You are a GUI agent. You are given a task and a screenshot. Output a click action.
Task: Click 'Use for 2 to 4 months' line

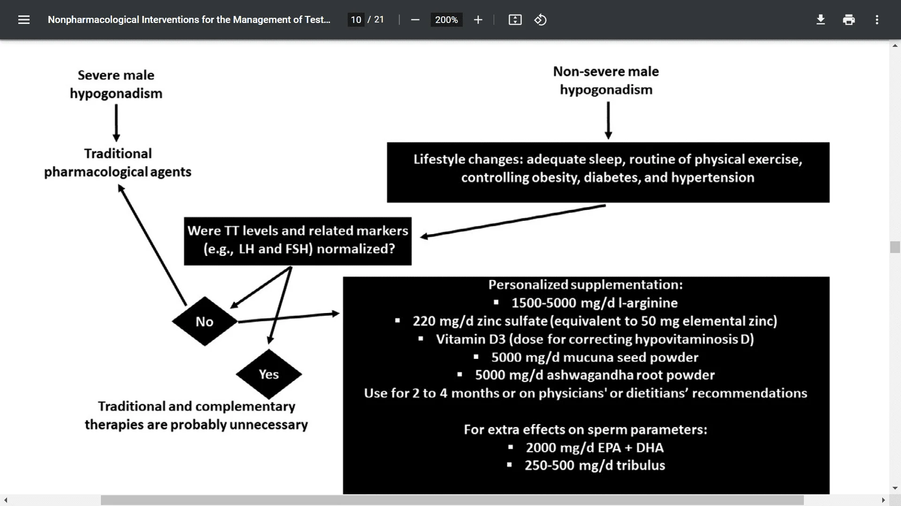tap(586, 393)
